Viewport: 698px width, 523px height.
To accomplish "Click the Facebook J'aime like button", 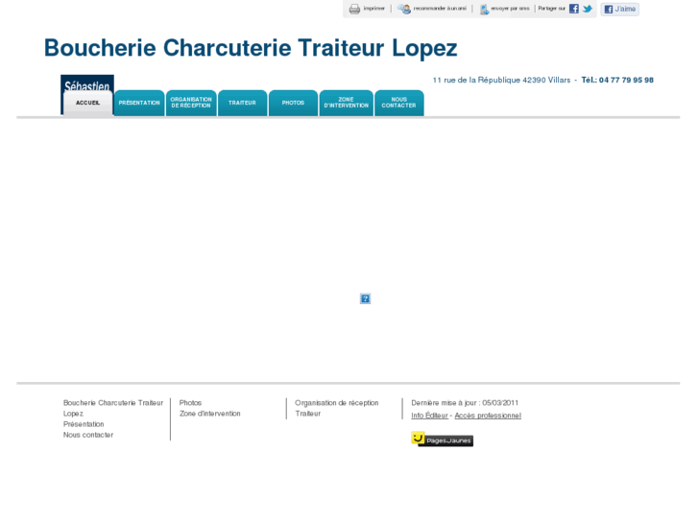I will click(x=619, y=9).
